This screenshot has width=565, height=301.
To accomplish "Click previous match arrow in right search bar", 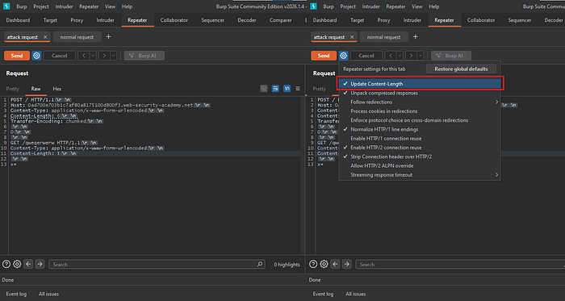I will (x=336, y=264).
